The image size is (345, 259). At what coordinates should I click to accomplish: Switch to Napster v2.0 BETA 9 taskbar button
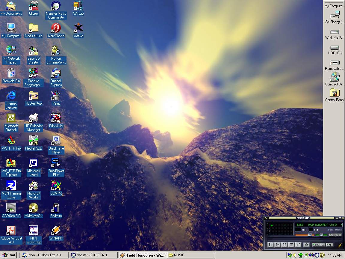(93, 255)
